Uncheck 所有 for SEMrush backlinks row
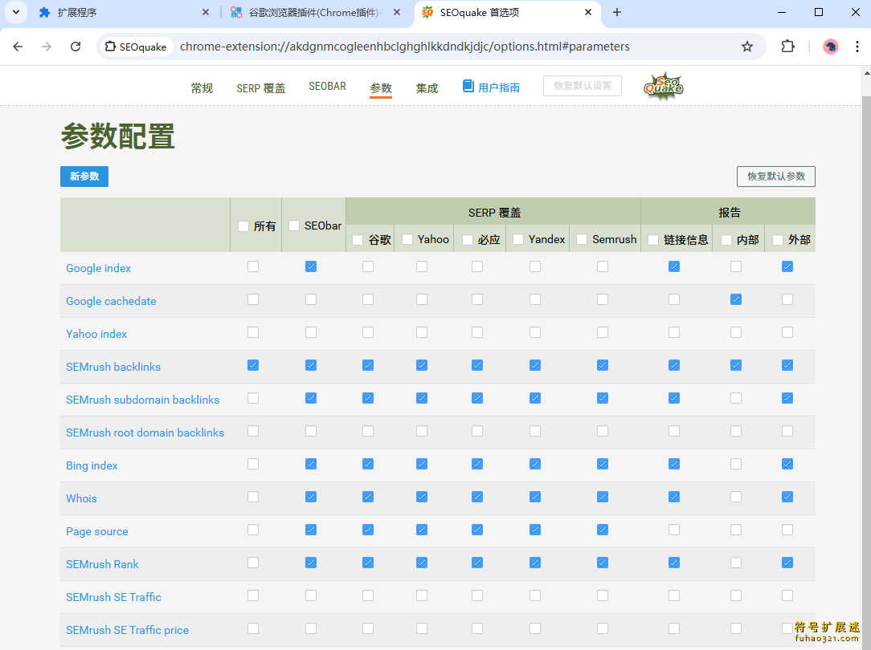871x650 pixels. [x=253, y=365]
